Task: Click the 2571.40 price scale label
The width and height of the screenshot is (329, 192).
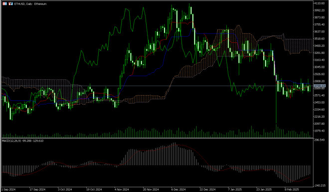Action: [320, 95]
